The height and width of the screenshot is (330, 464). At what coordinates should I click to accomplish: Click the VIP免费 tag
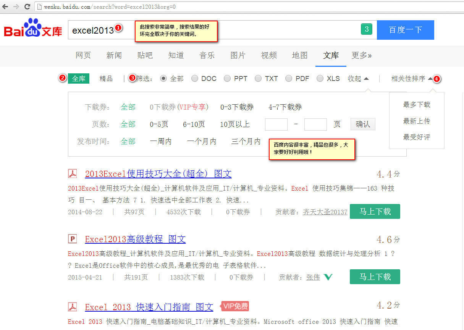(234, 306)
